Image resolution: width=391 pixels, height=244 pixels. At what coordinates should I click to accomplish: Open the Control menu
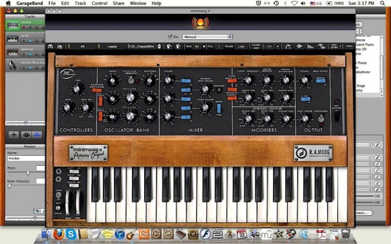click(100, 3)
